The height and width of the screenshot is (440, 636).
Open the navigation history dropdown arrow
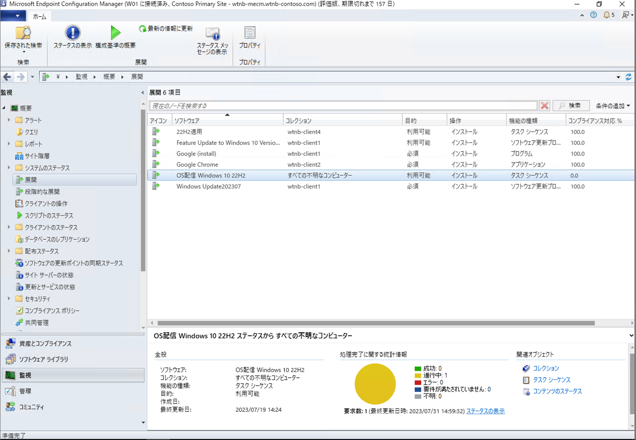click(32, 77)
